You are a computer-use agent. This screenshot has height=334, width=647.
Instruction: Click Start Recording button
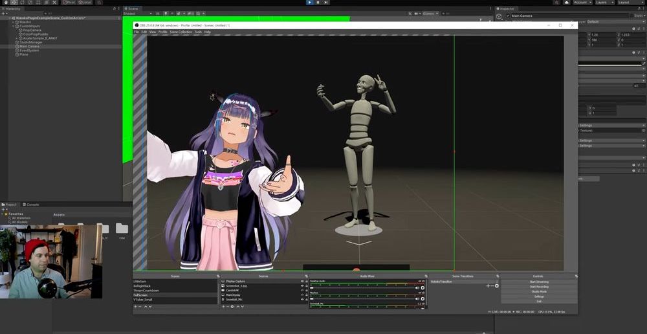[539, 287]
